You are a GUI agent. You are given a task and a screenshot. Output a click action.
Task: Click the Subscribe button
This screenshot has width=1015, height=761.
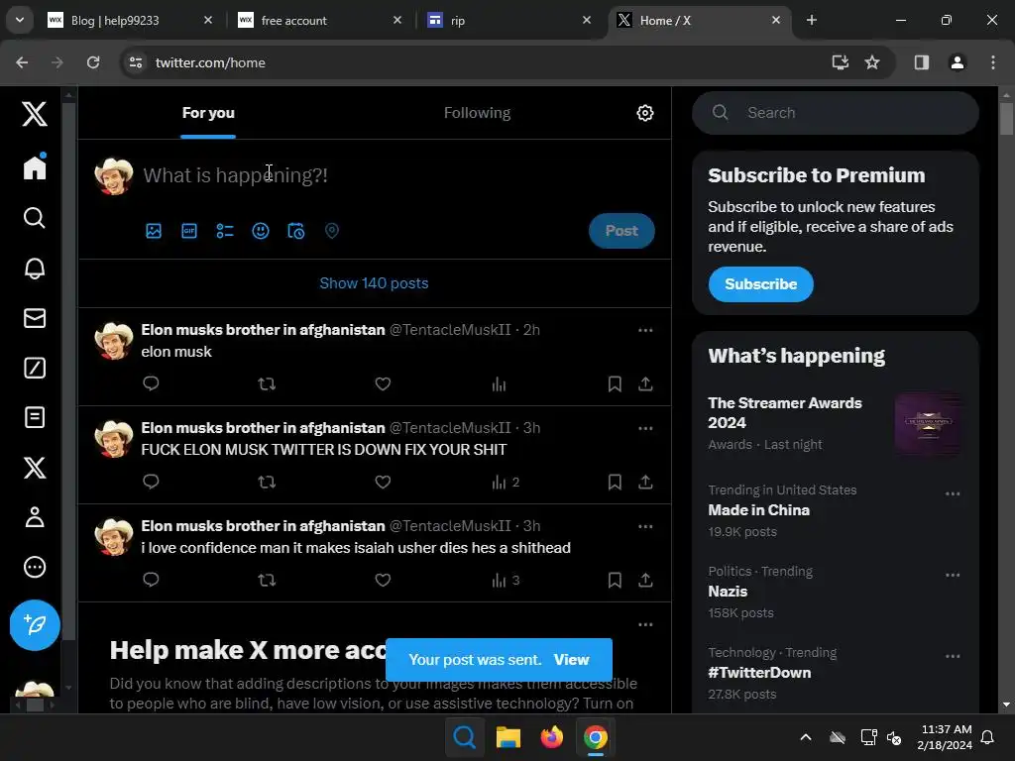click(x=760, y=284)
